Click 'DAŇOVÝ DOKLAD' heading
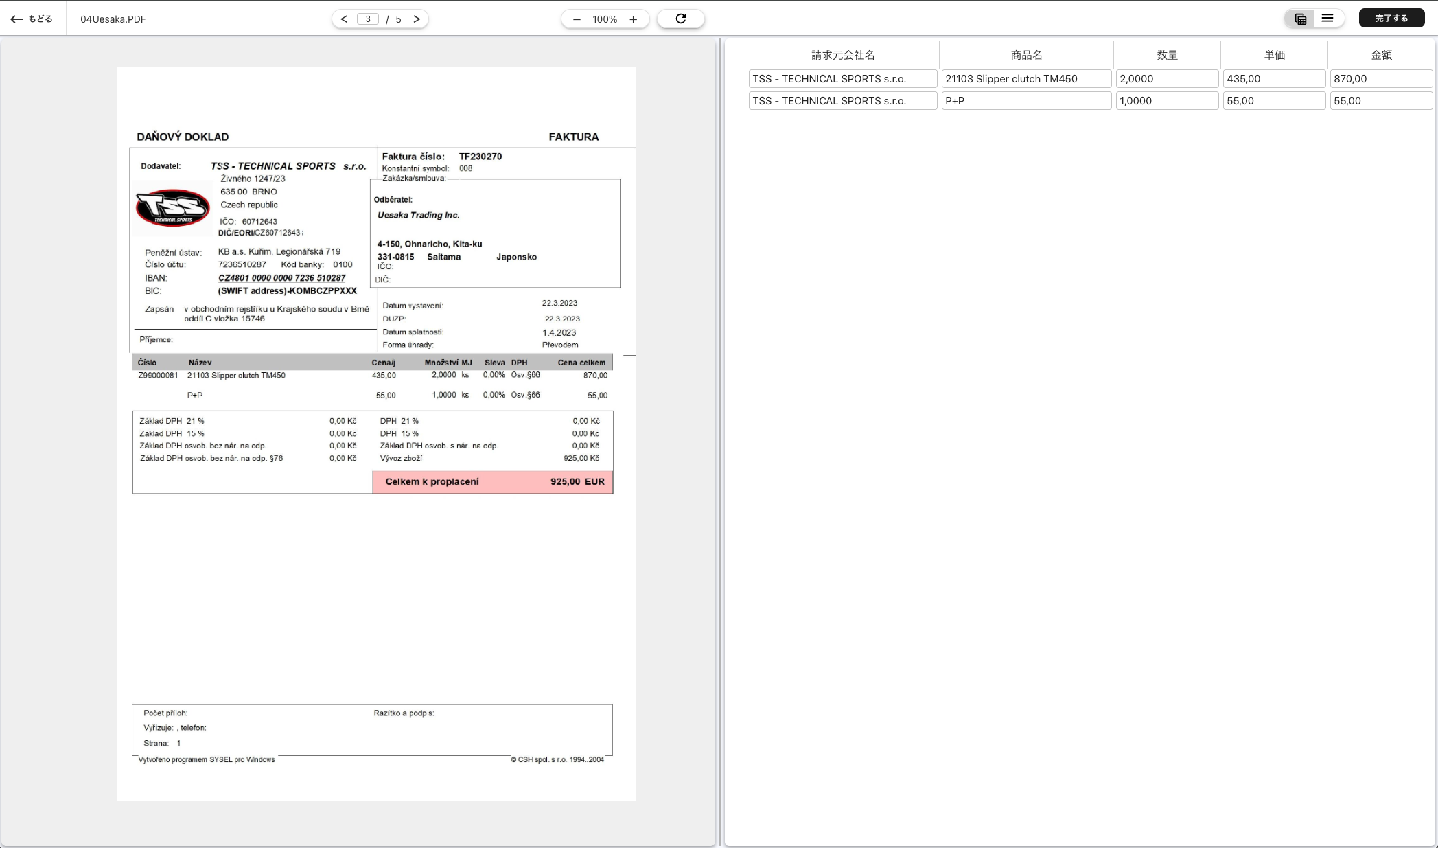1438x848 pixels. point(183,137)
